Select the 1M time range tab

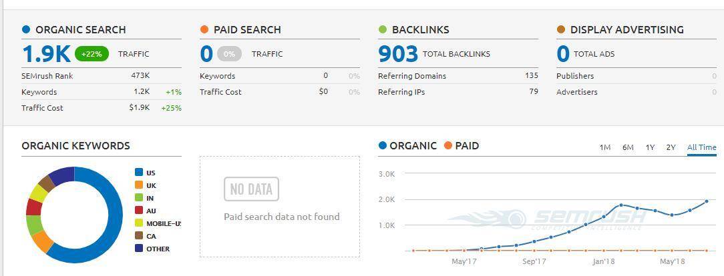coord(605,147)
